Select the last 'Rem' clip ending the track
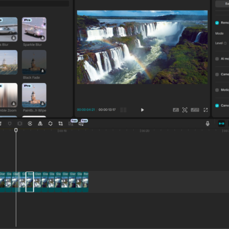The width and height of the screenshot is (229, 229). point(85,182)
